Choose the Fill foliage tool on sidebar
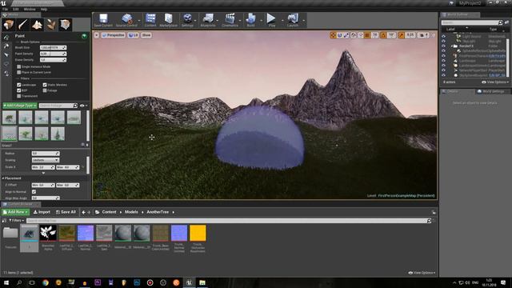The height and width of the screenshot is (288, 512). pos(6,74)
